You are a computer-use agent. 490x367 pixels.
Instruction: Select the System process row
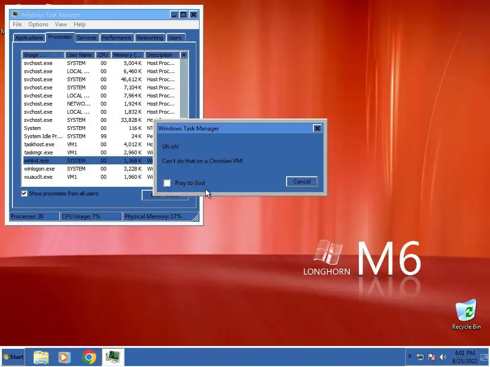pyautogui.click(x=88, y=128)
